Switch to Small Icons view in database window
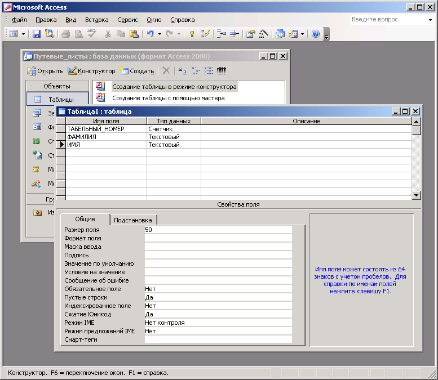This screenshot has height=380, width=438. 196,71
